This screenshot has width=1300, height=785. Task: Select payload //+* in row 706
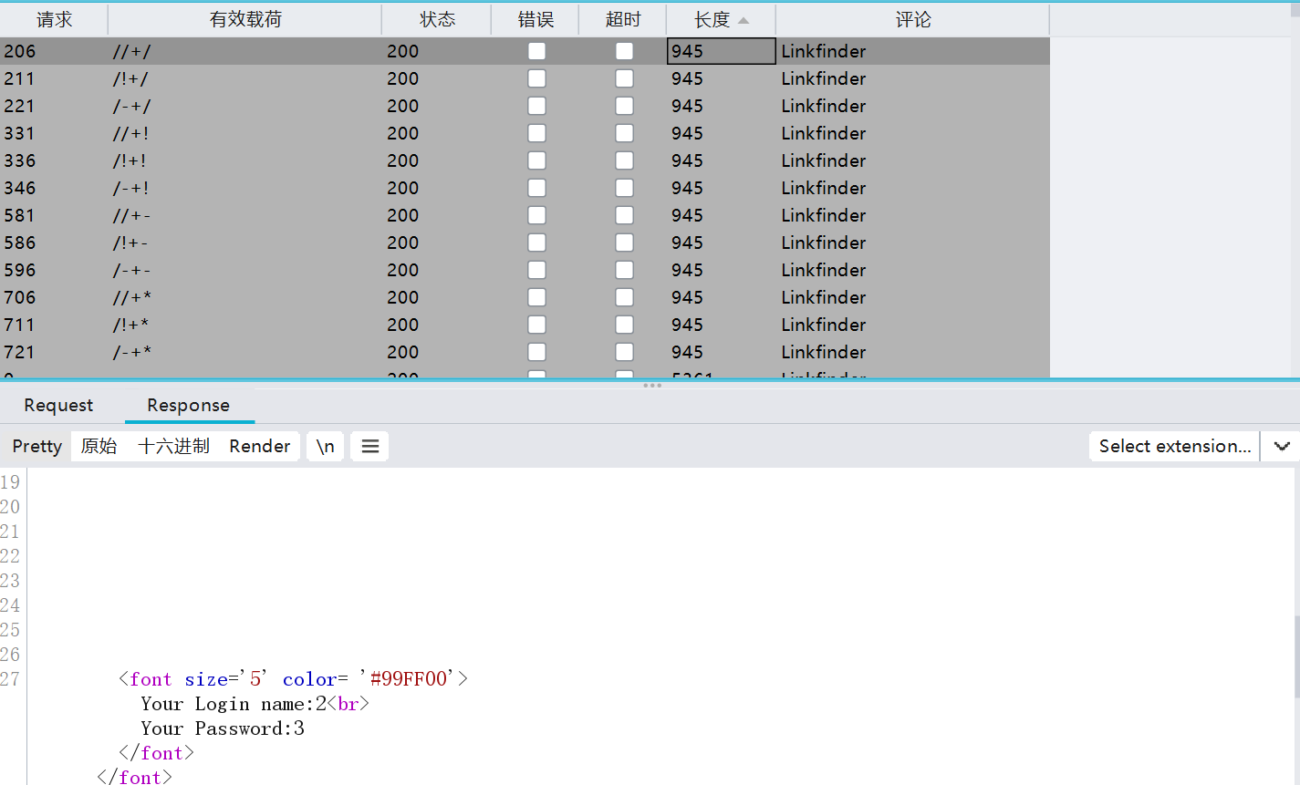[132, 297]
